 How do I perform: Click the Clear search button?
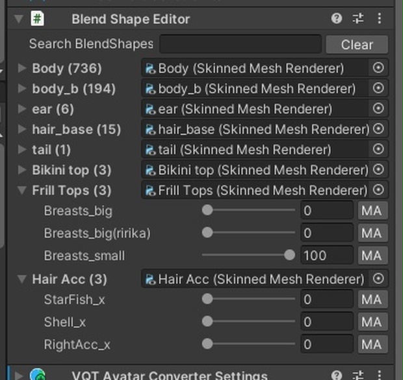[x=357, y=45]
